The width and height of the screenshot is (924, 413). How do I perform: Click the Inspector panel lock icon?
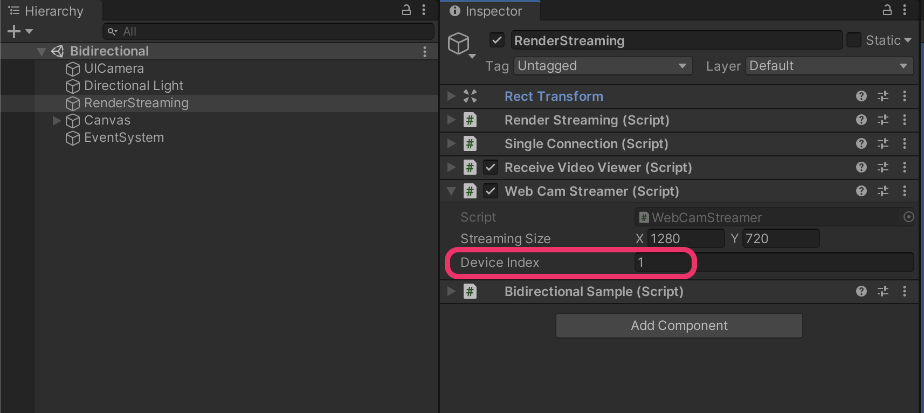click(x=887, y=10)
